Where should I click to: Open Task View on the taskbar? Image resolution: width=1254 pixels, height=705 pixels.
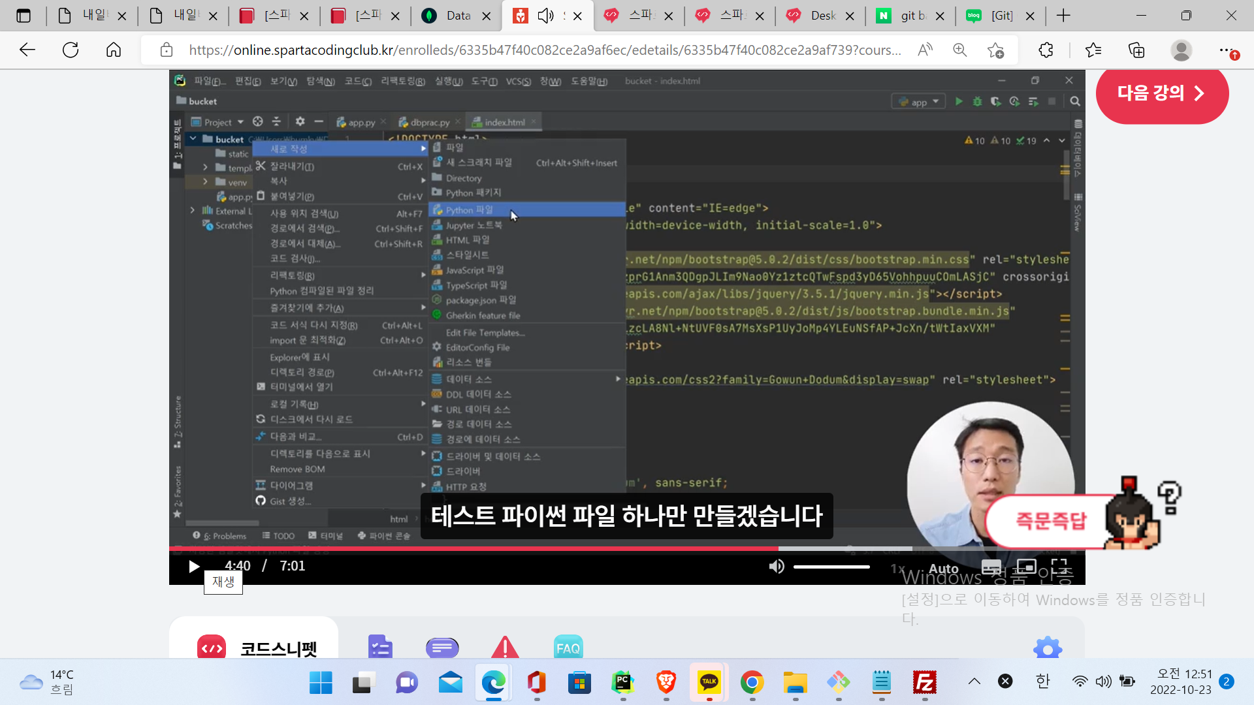pyautogui.click(x=363, y=683)
